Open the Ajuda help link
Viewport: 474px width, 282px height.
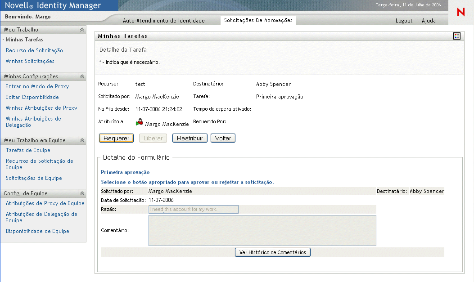[x=429, y=21]
